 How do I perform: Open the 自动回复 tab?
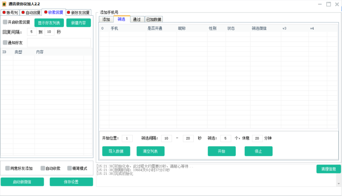(x=31, y=13)
